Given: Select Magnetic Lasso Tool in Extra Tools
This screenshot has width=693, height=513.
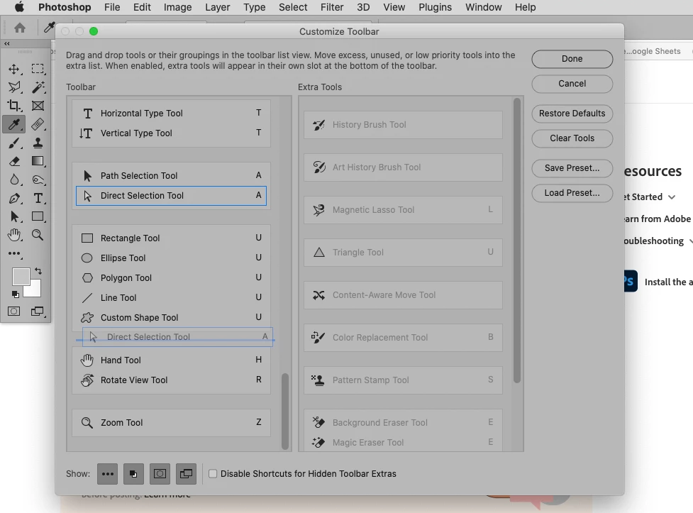Looking at the screenshot, I should coord(403,209).
